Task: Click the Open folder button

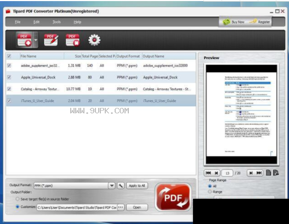Action: tap(137, 207)
